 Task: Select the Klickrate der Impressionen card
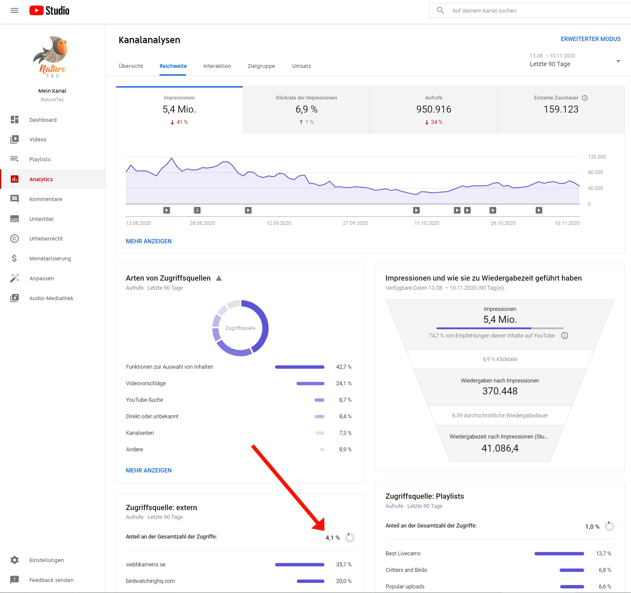pos(306,110)
